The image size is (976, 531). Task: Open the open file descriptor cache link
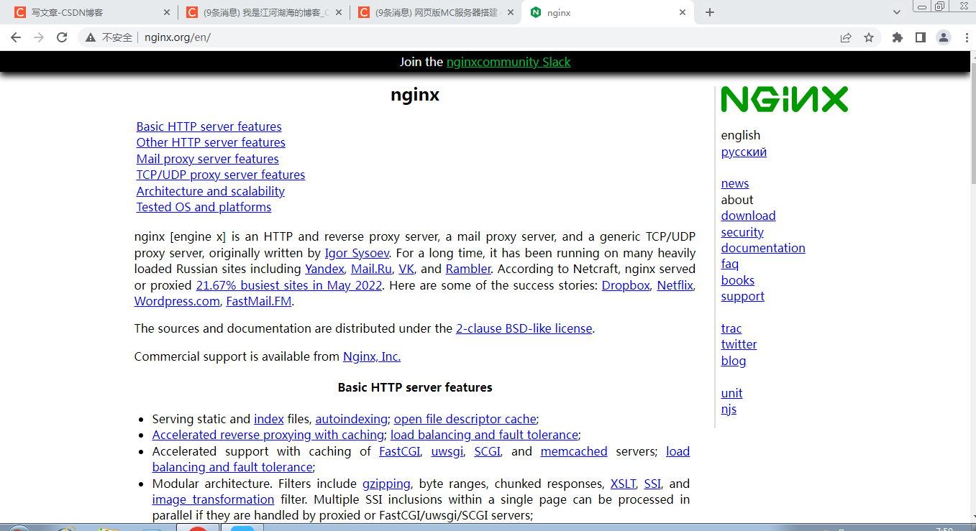pyautogui.click(x=465, y=419)
